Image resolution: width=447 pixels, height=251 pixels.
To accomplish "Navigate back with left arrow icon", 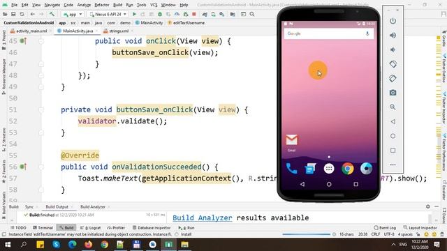I will (x=33, y=14).
